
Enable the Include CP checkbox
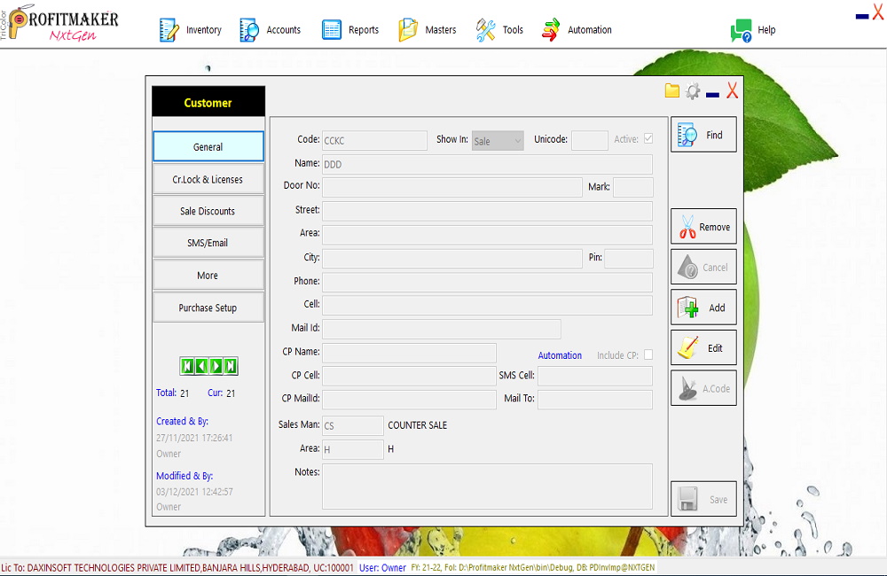click(x=648, y=355)
